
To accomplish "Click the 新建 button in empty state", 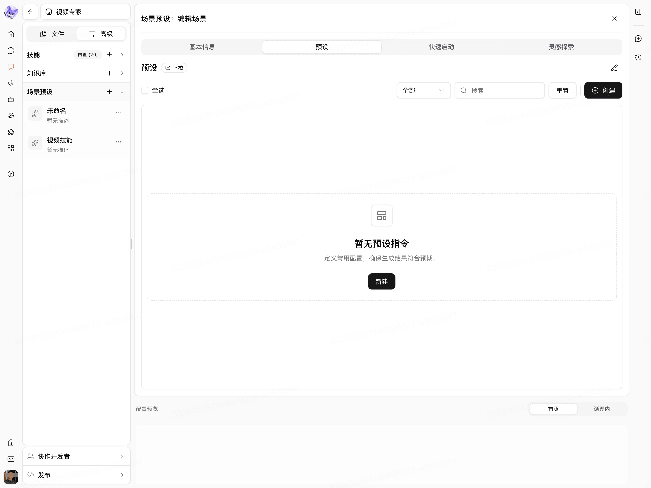I will click(381, 282).
